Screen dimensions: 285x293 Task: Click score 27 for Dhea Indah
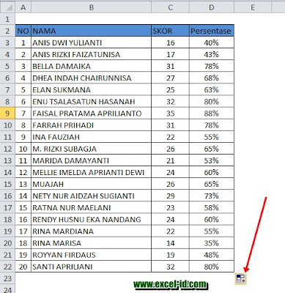170,78
